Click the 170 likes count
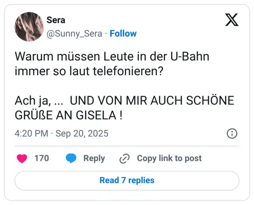Image resolution: width=254 pixels, height=205 pixels. tap(41, 158)
